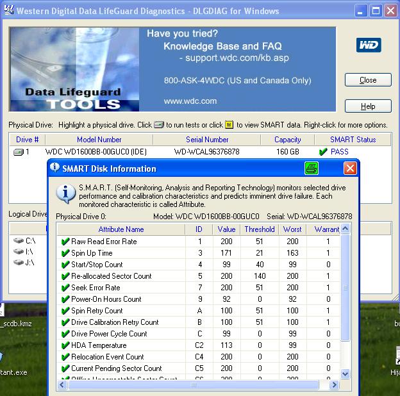The image size is (400, 396).
Task: Click the Serial Number column header
Action: click(207, 140)
